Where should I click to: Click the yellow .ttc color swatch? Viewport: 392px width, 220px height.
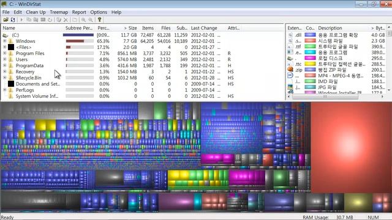[310, 64]
